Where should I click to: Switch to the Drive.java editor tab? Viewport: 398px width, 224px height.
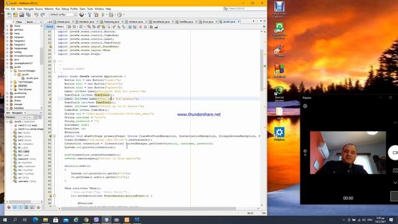pos(208,22)
